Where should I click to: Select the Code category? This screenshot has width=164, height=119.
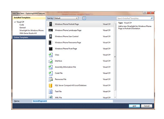[x=22, y=25]
